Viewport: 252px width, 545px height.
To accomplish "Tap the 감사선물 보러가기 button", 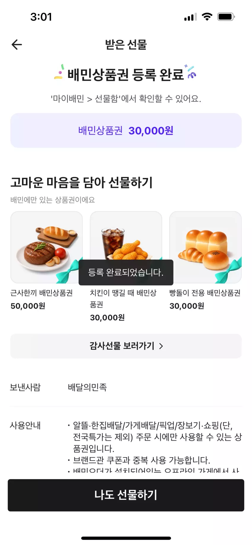I will pos(126,346).
